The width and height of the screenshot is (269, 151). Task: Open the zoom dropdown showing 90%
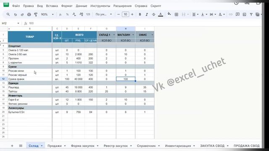click(x=47, y=15)
